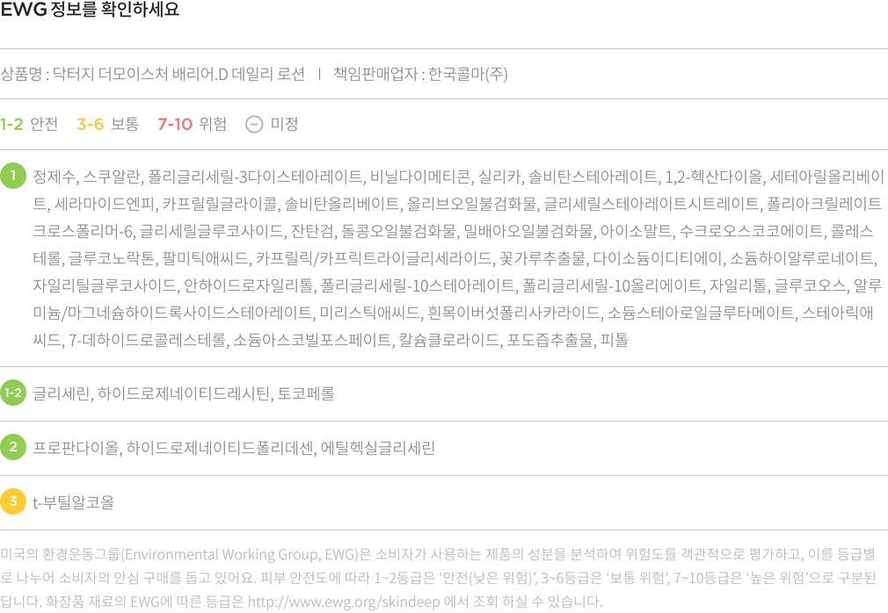Click the seller name 한국콜마(주)
This screenshot has width=888, height=613.
click(468, 74)
